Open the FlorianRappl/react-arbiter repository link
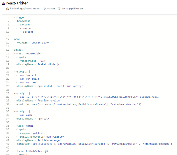Screen dimensions: 177x155 [25, 9]
